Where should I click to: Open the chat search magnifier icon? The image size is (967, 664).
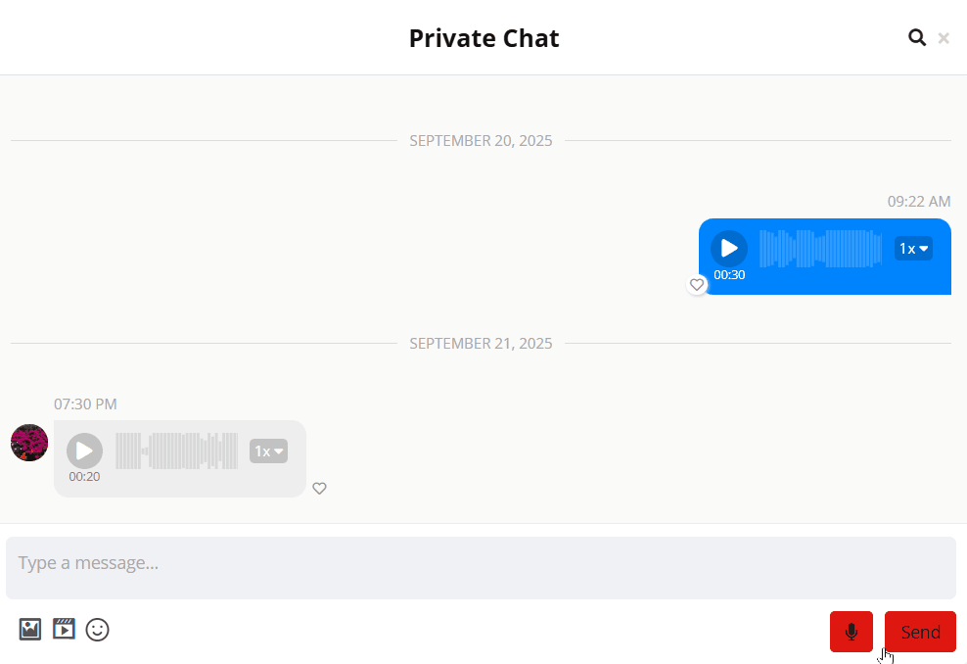[x=917, y=38]
